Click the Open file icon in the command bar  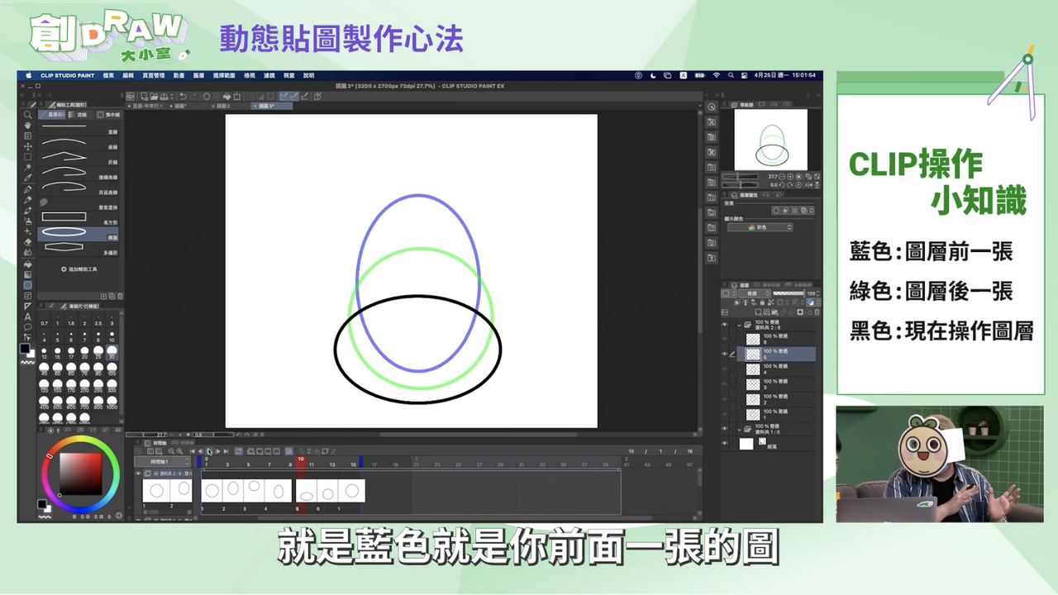click(x=154, y=96)
